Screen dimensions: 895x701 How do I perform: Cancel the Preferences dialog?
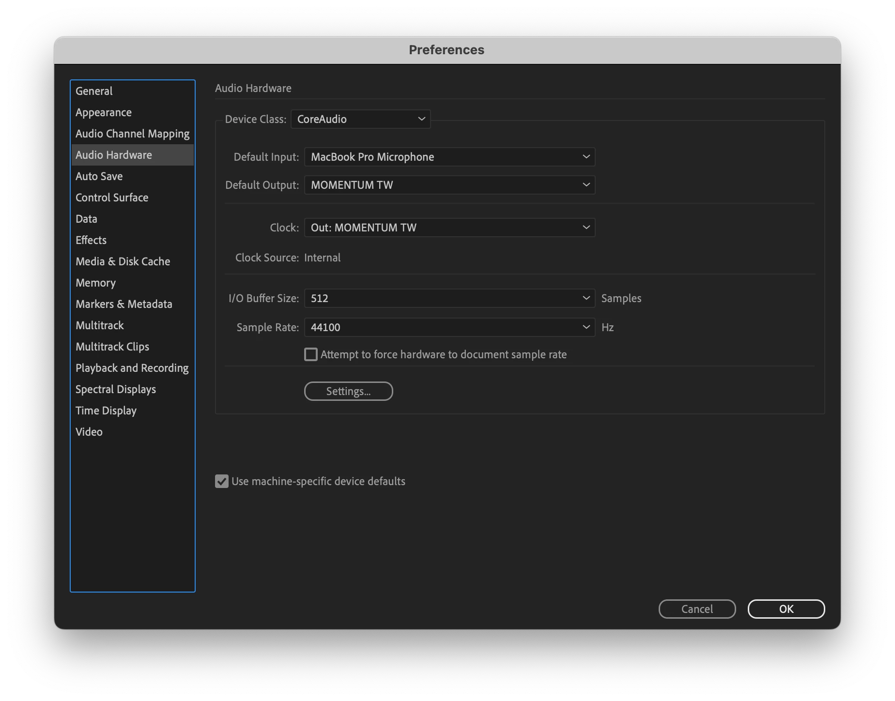click(x=697, y=609)
